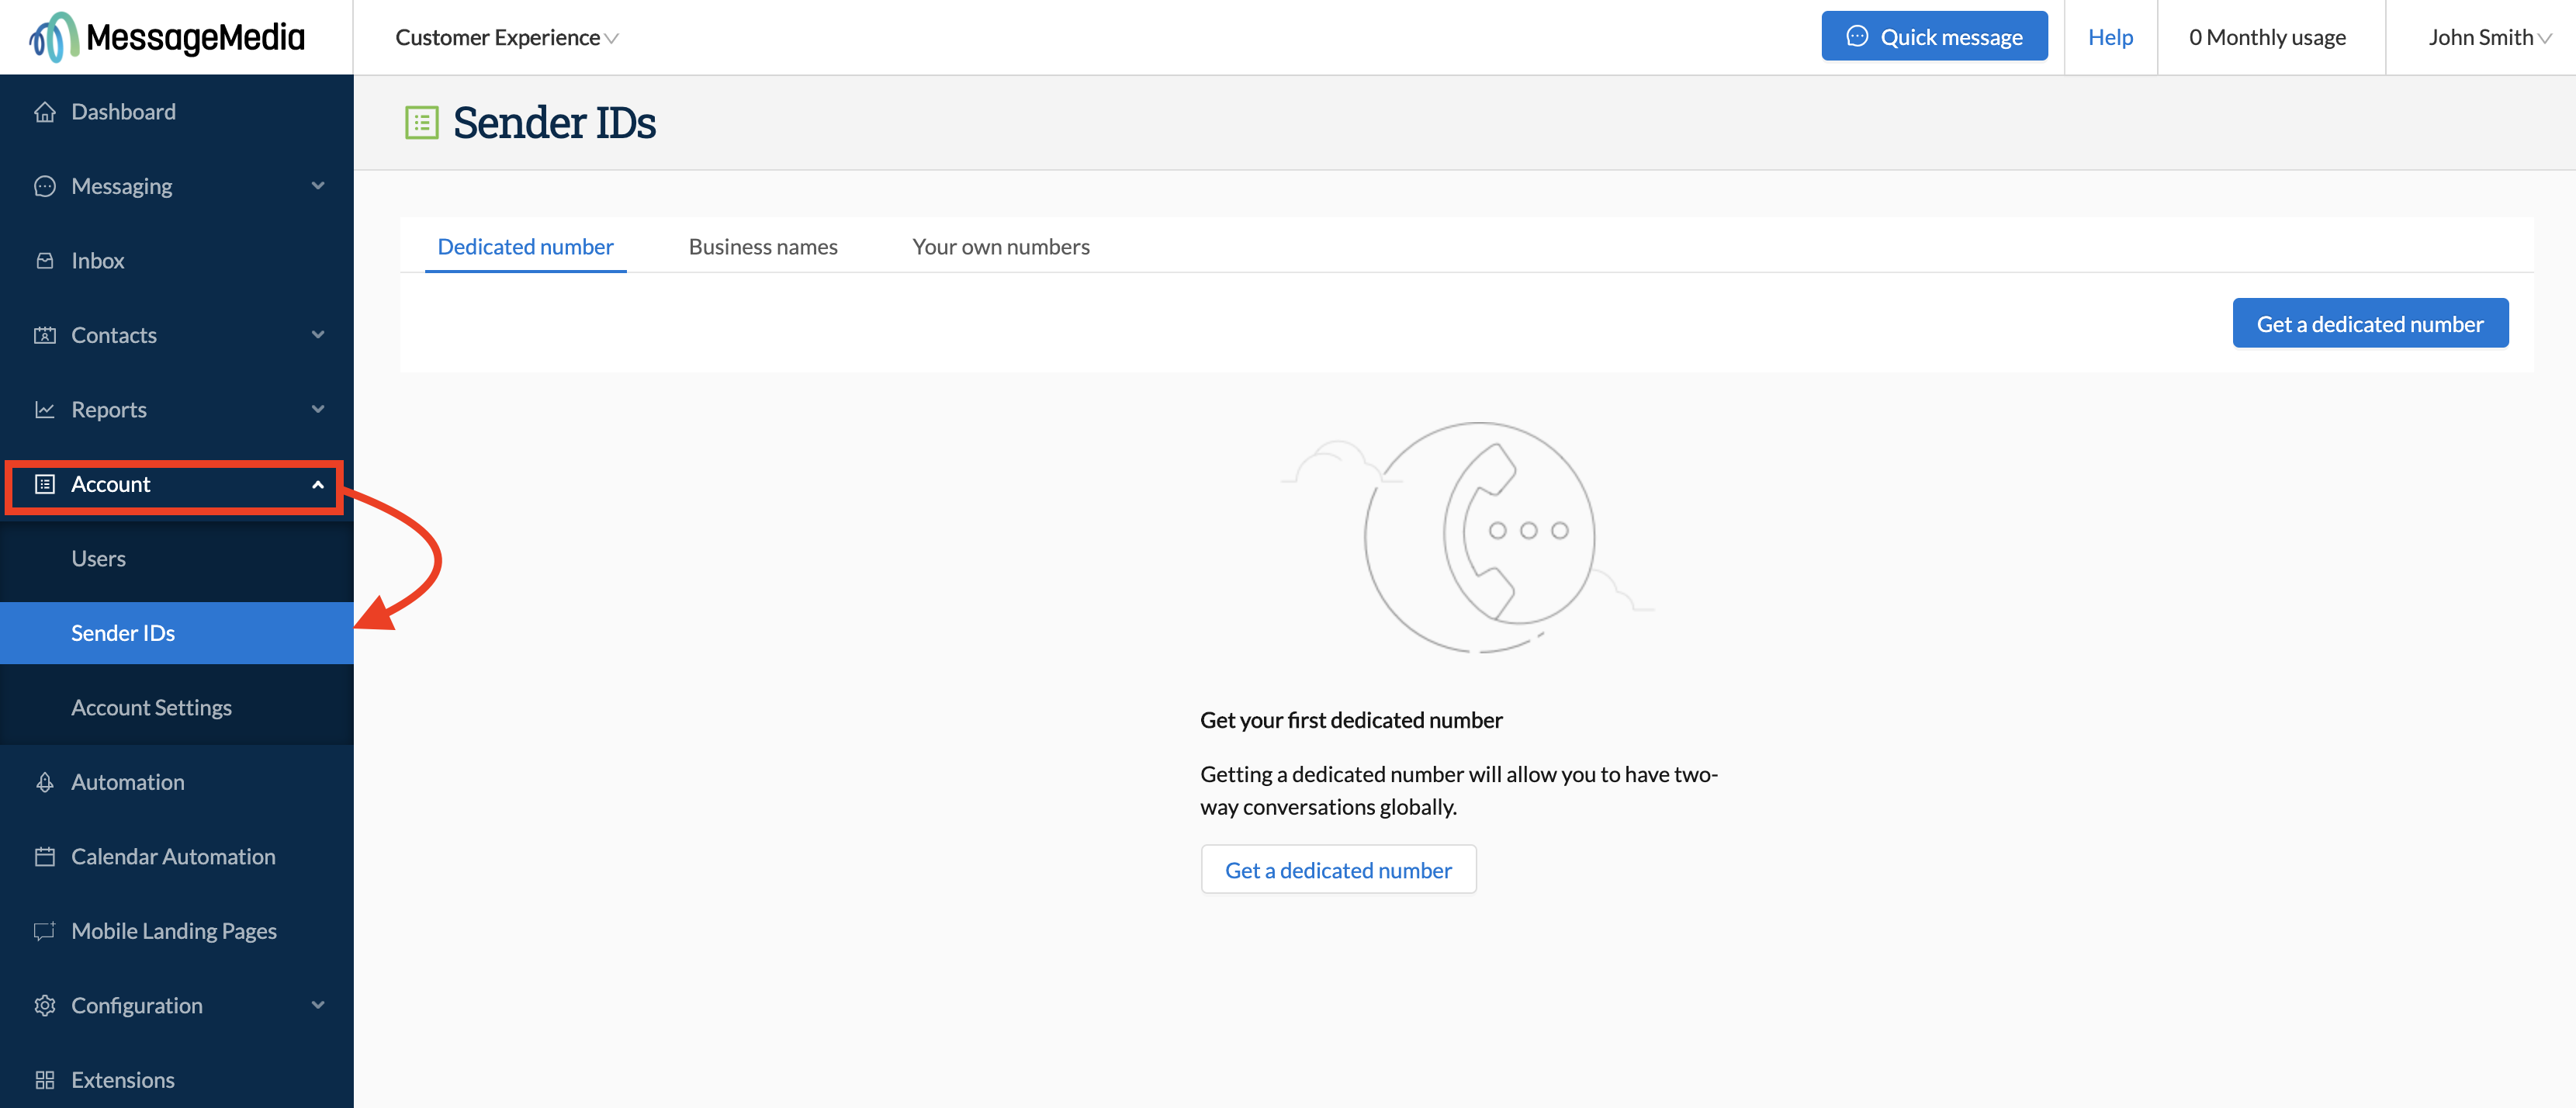Go to Dashboard in sidebar

(177, 112)
